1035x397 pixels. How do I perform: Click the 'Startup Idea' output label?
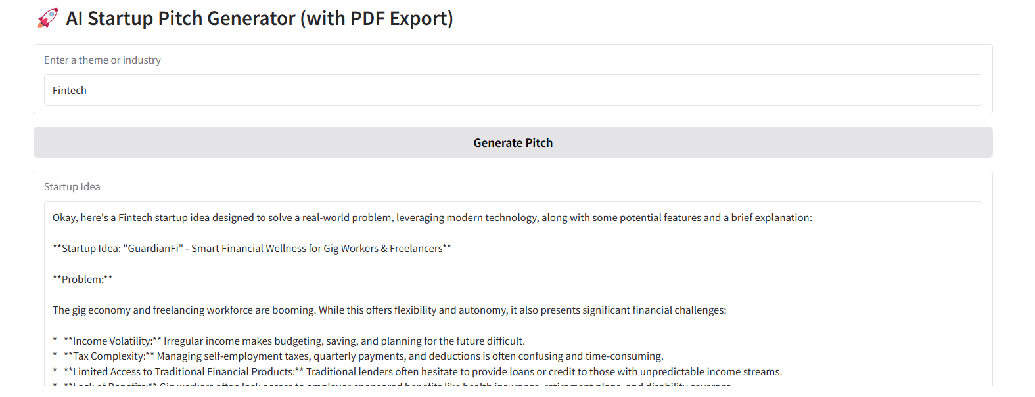tap(72, 187)
